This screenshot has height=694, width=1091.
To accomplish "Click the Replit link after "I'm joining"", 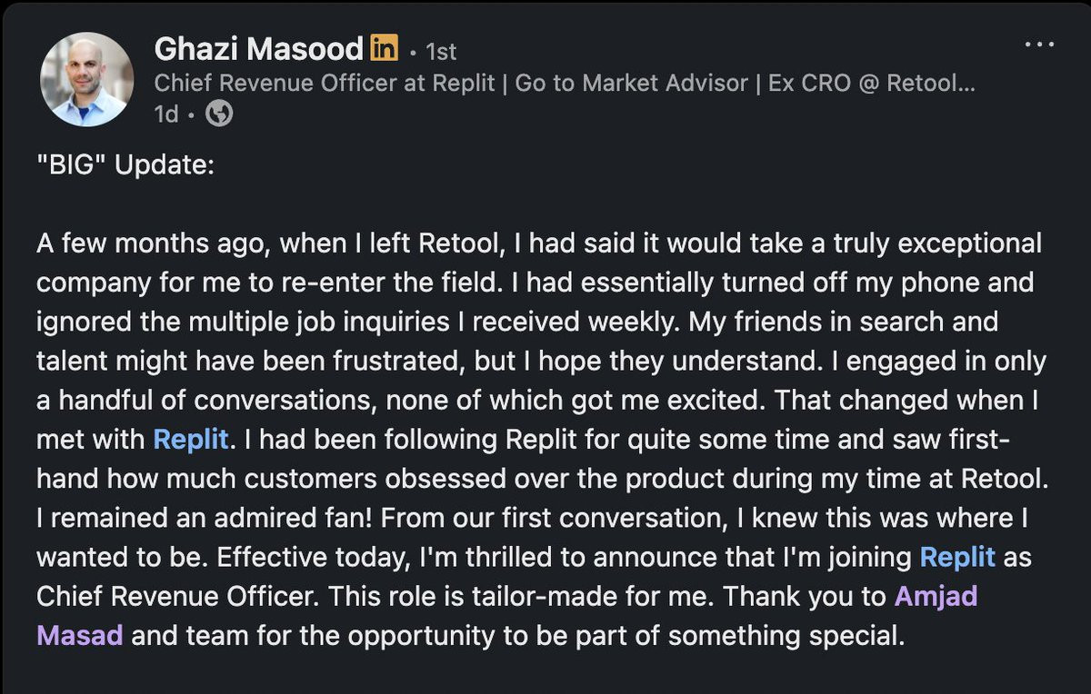I will (957, 557).
